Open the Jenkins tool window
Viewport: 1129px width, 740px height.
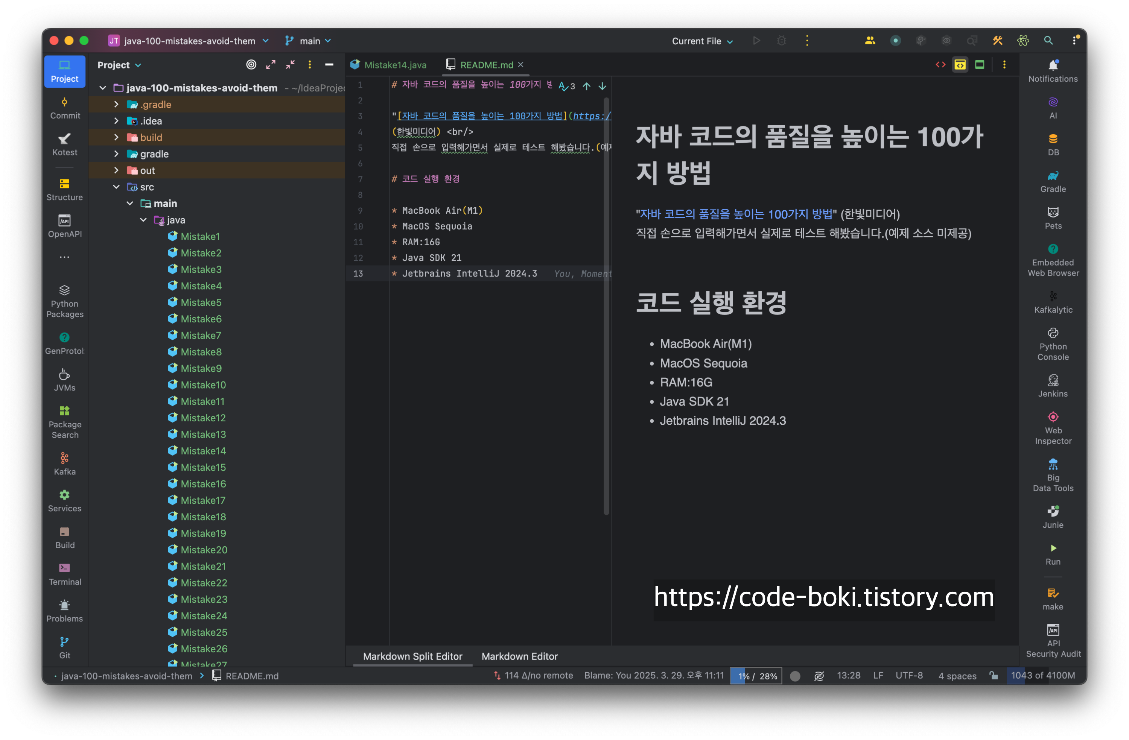click(1053, 386)
